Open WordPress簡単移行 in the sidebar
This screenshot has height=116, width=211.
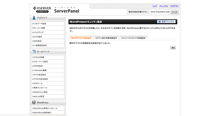48,113
